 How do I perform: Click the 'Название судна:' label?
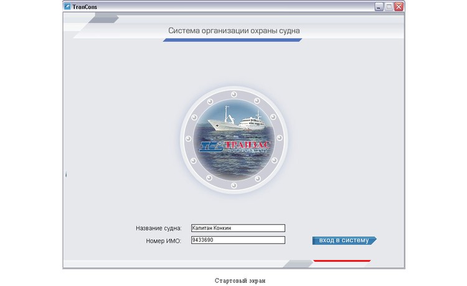[x=158, y=229]
